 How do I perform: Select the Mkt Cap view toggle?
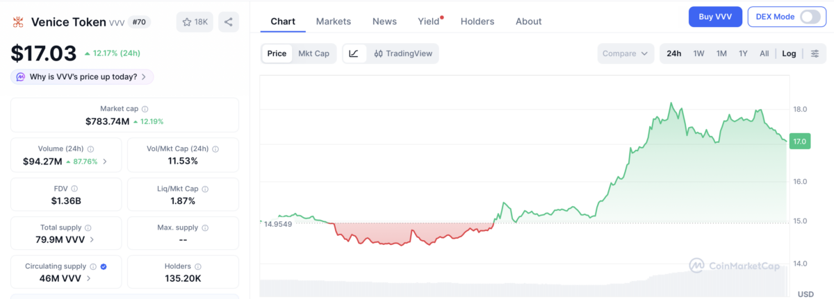[313, 53]
